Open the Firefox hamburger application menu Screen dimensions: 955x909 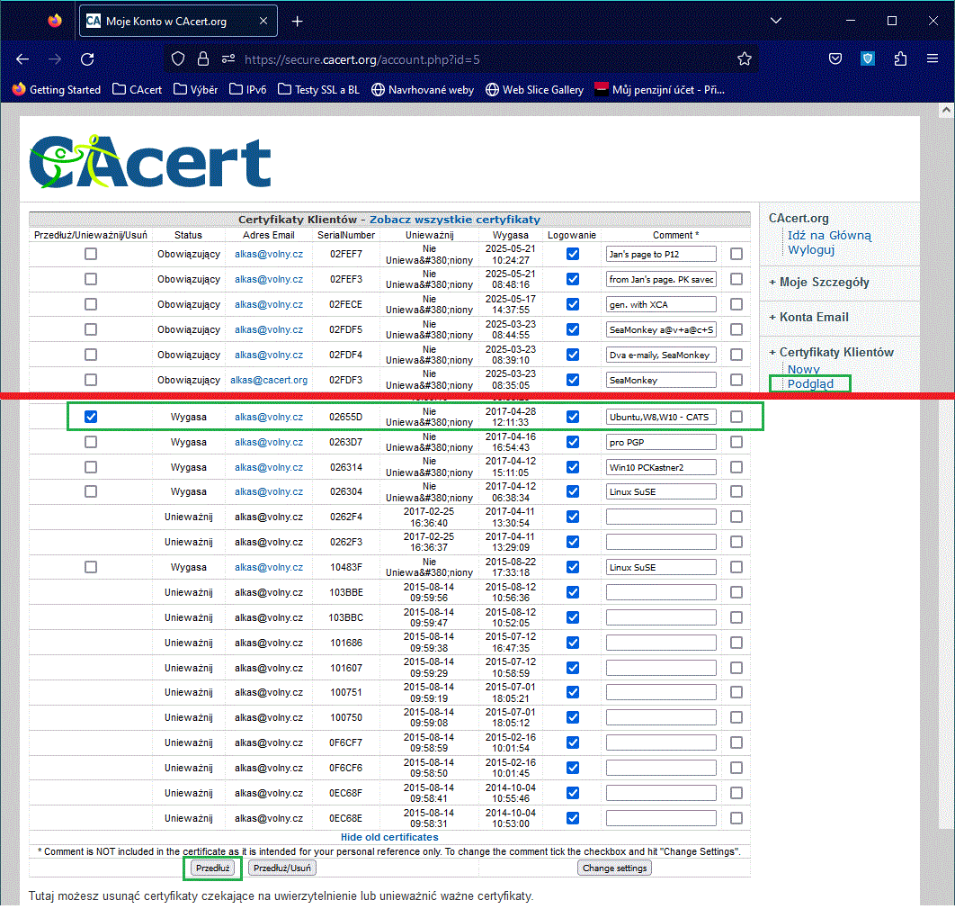click(933, 59)
